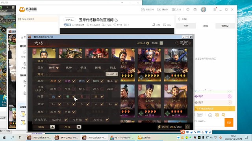This screenshot has width=252, height=141.
Task: Uncheck the 军事 type checkbox
Action: click(x=59, y=112)
